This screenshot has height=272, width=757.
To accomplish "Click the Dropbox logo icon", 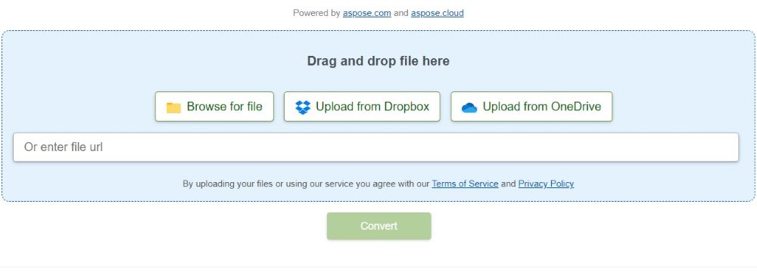I will point(303,107).
